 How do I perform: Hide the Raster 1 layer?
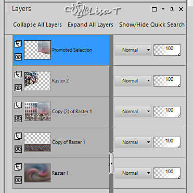pos(18,179)
